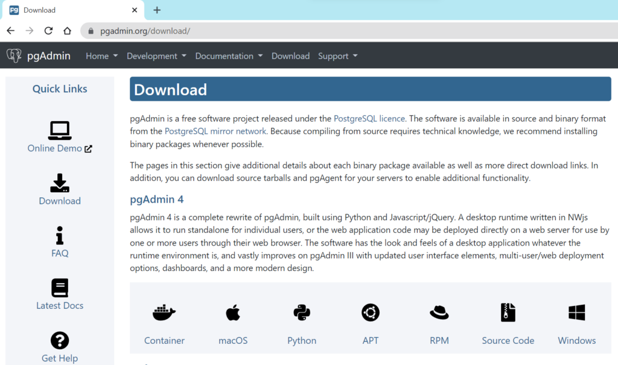This screenshot has width=618, height=365.
Task: Click the APT Ubuntu icon
Action: coord(371,313)
